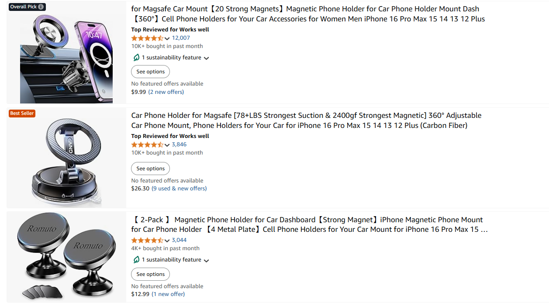Open rating chevron beside 3,044 reviews
Screen dimensions: 549x303
pos(167,241)
